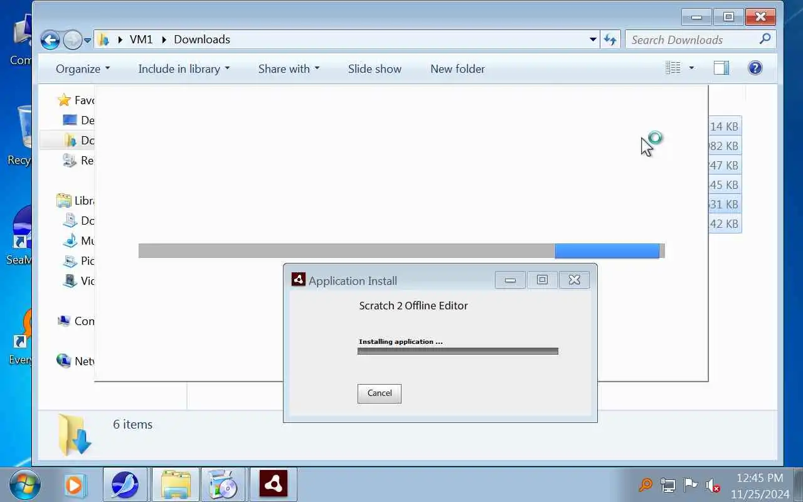This screenshot has width=803, height=502.
Task: Click the blue progress bar in Explorer window
Action: pos(607,251)
